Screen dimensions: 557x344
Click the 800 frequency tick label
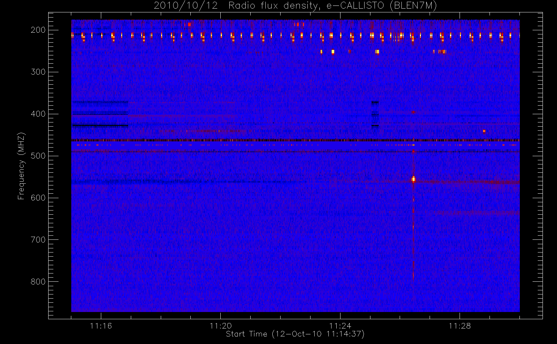pyautogui.click(x=38, y=282)
